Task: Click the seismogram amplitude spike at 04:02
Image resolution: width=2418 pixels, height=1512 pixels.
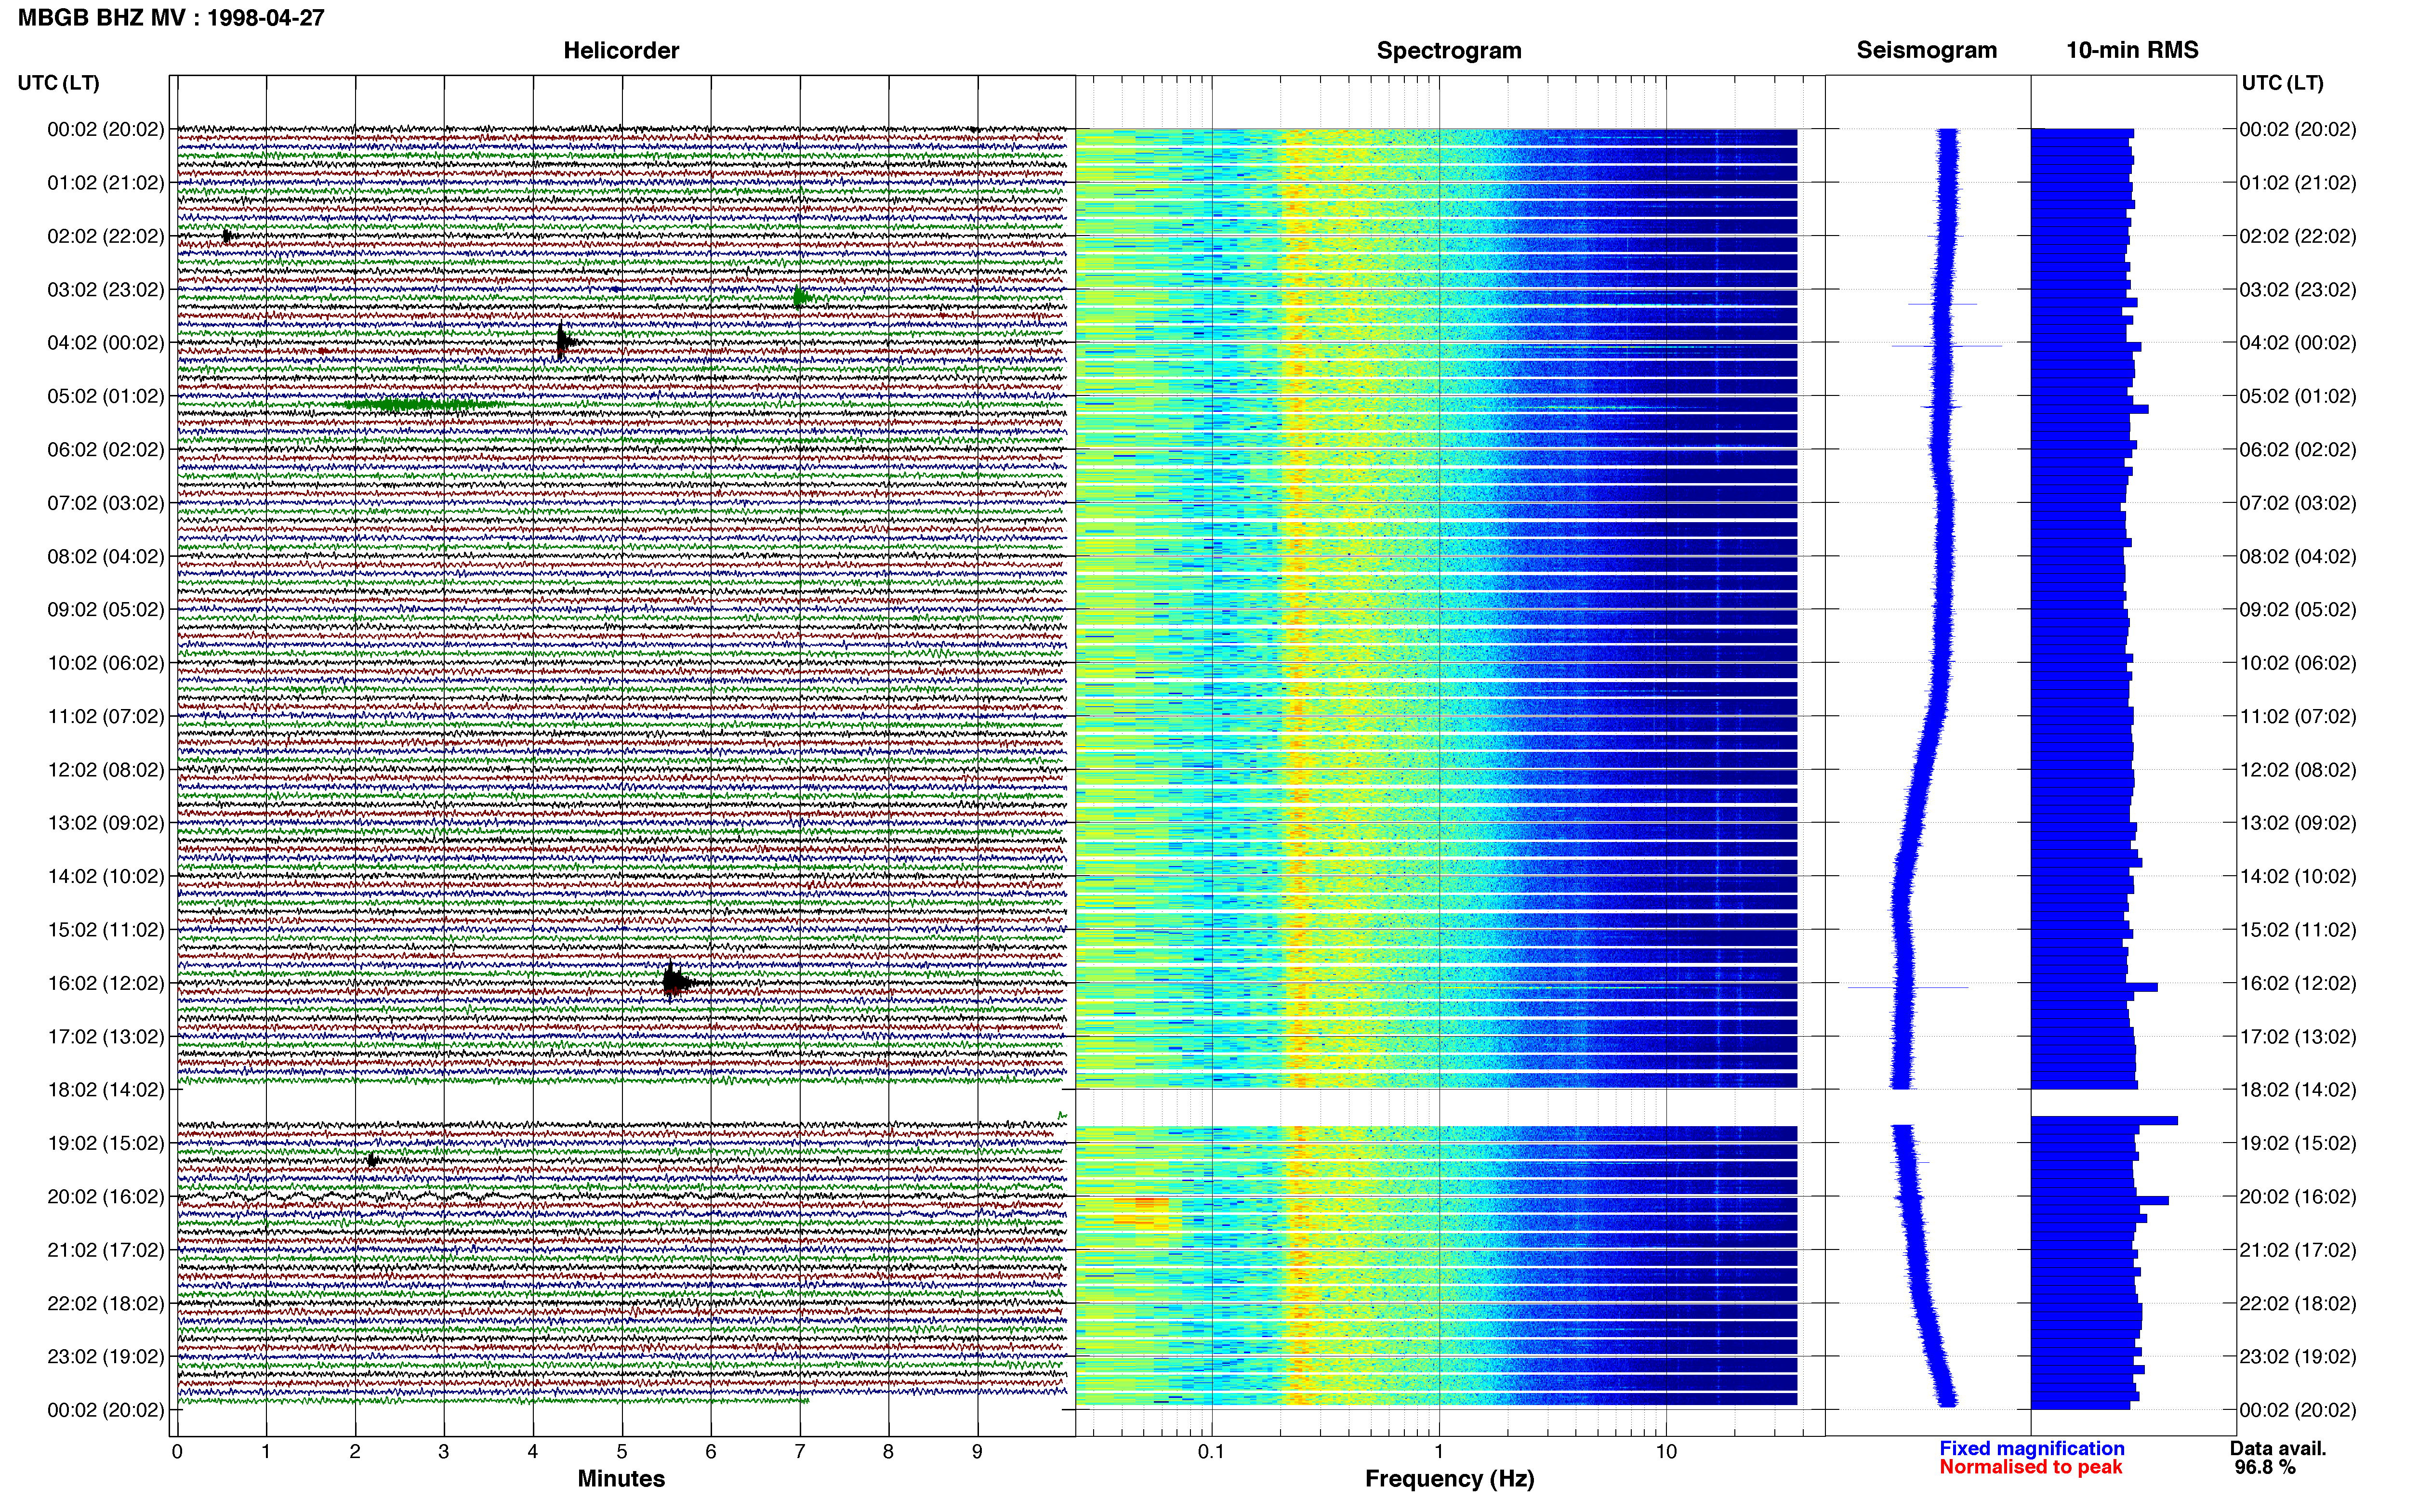Action: tap(1946, 346)
